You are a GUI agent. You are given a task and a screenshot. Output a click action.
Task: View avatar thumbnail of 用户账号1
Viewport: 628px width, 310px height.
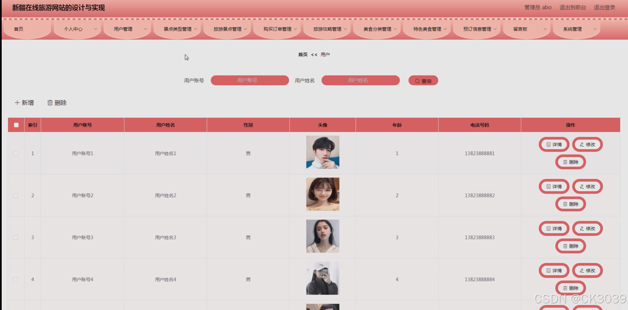(x=323, y=152)
